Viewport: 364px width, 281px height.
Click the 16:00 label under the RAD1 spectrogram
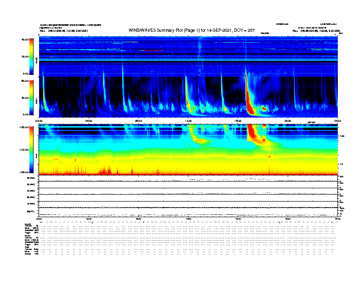coord(238,121)
